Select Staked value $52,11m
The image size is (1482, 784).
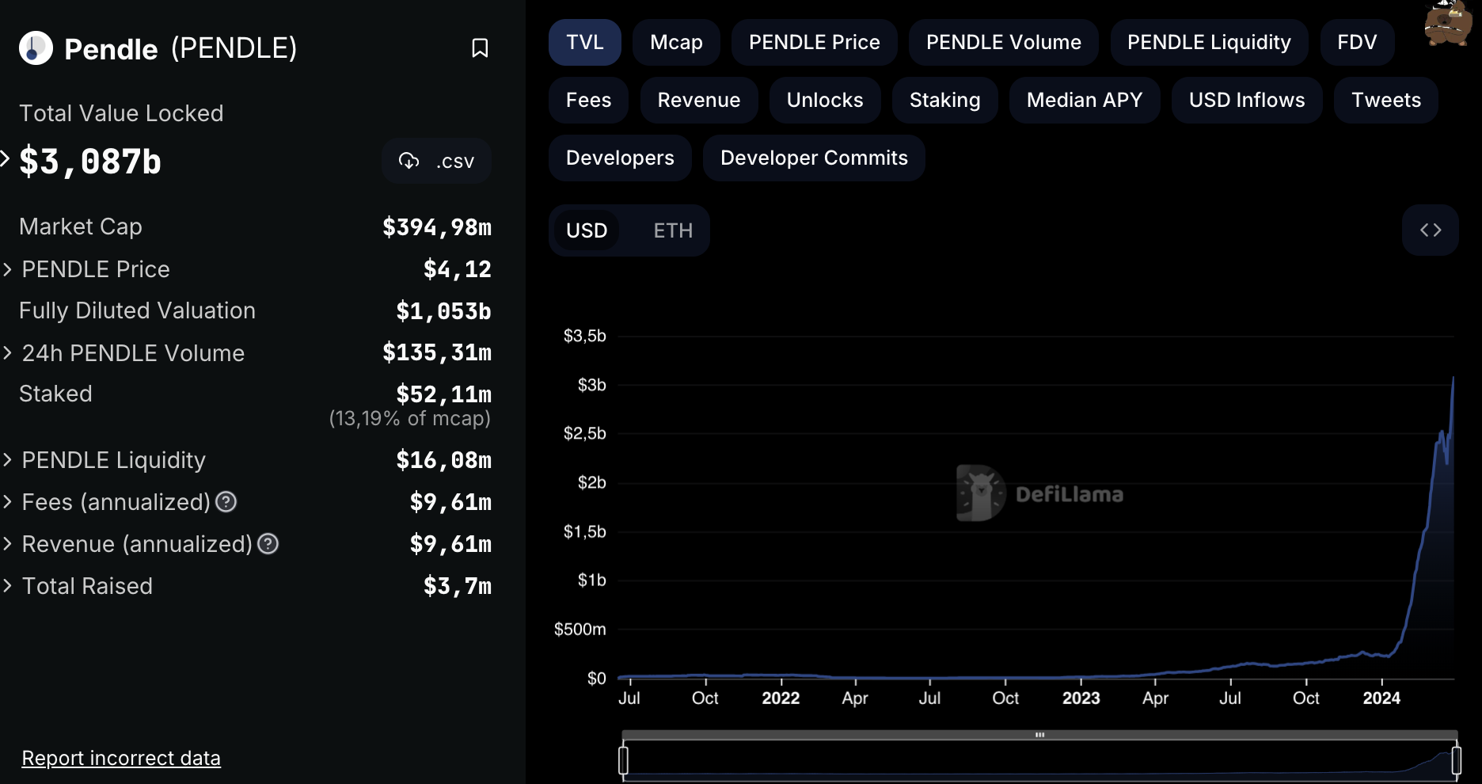coord(444,394)
